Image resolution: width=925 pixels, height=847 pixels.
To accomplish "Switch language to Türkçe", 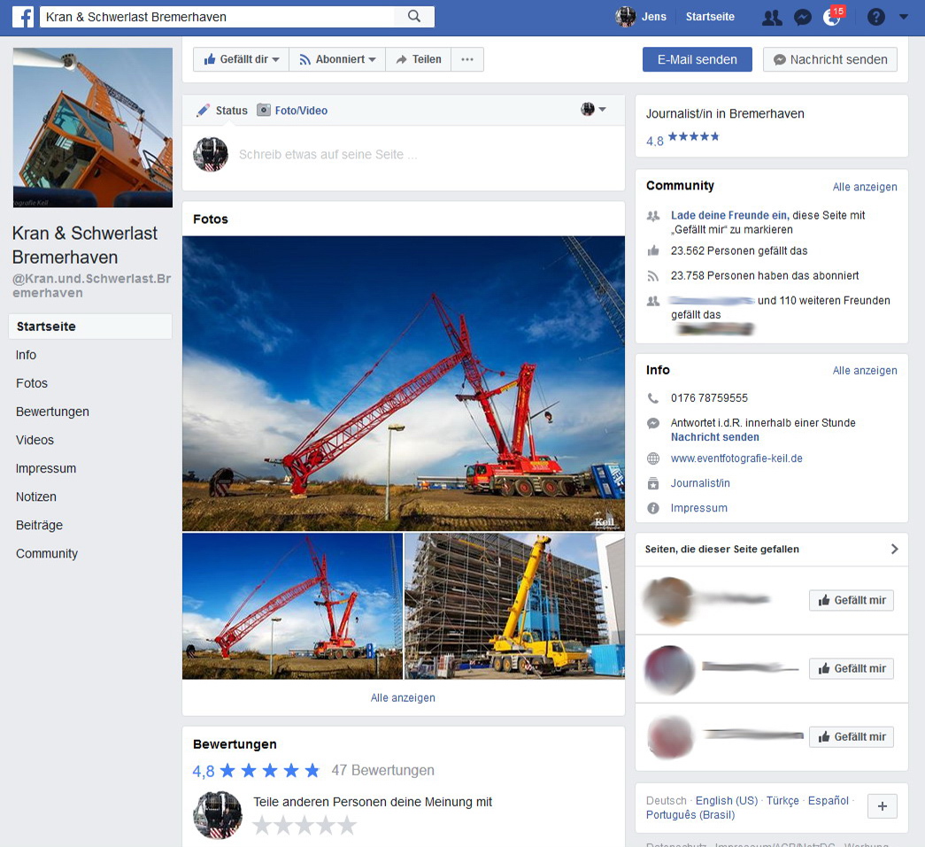I will (x=782, y=800).
